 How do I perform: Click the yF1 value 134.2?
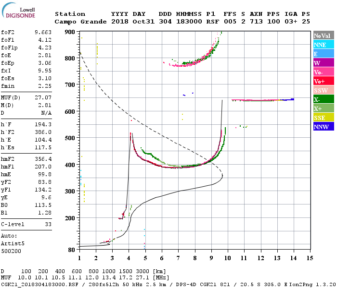(43, 190)
